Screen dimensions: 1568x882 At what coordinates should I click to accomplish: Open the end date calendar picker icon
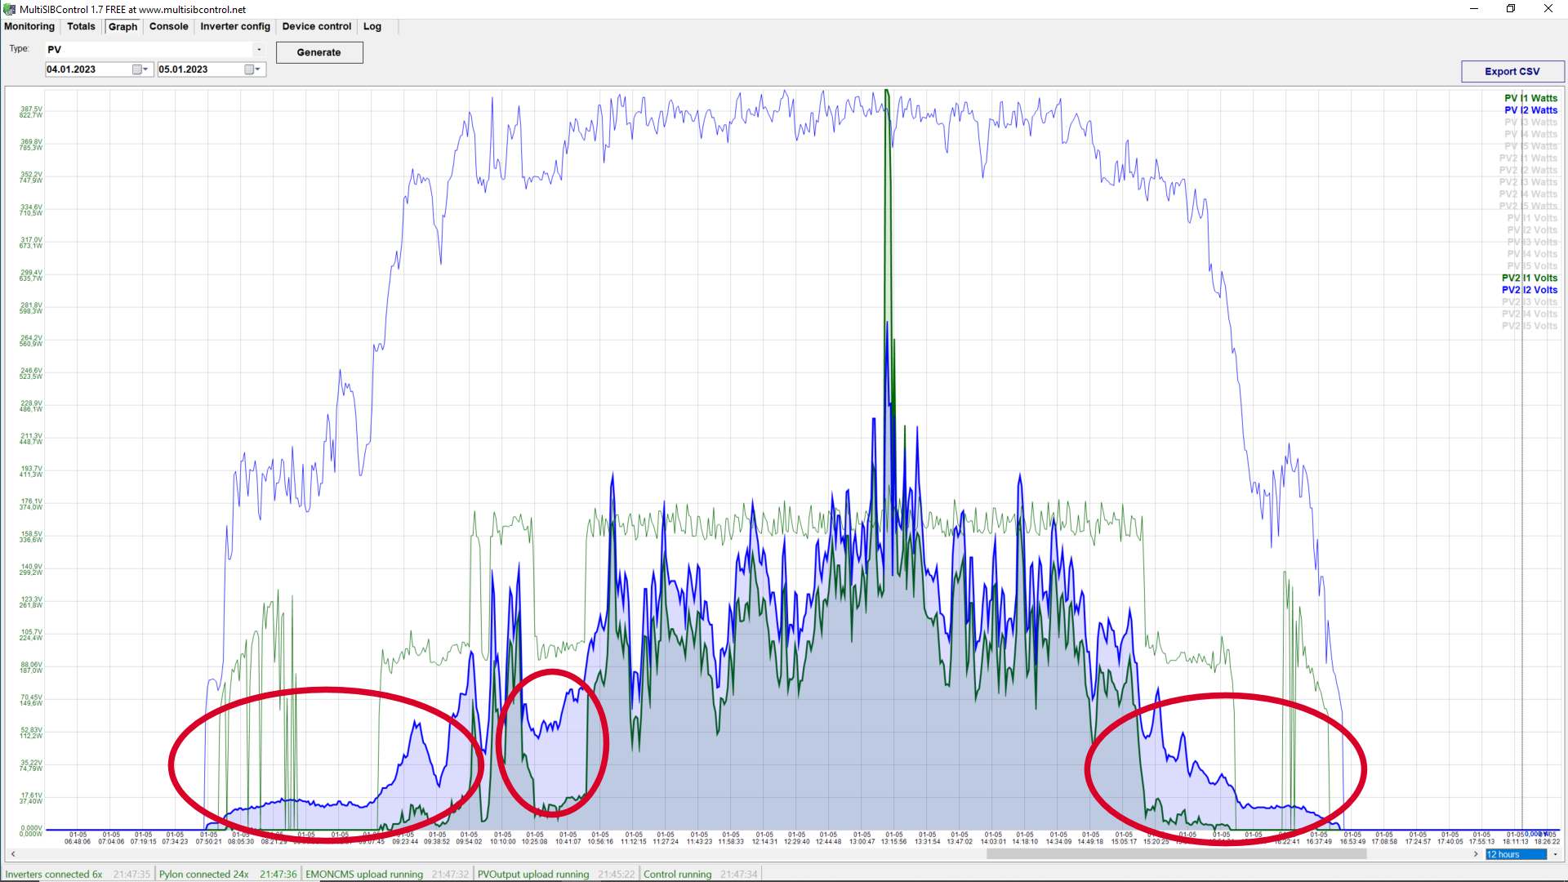point(250,69)
